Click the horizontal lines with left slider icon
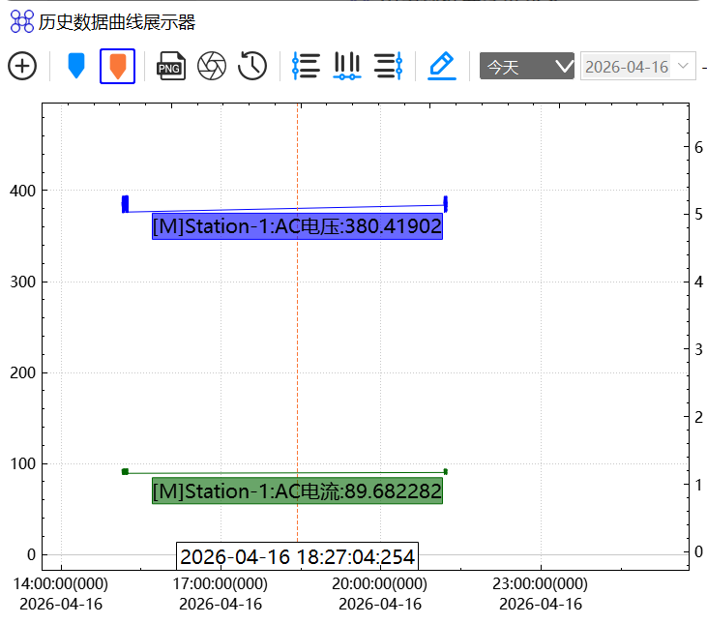The height and width of the screenshot is (624, 707). point(306,66)
